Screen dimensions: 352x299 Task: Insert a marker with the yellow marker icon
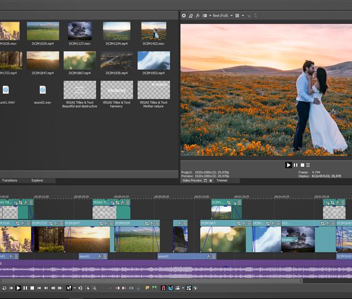[147, 288]
